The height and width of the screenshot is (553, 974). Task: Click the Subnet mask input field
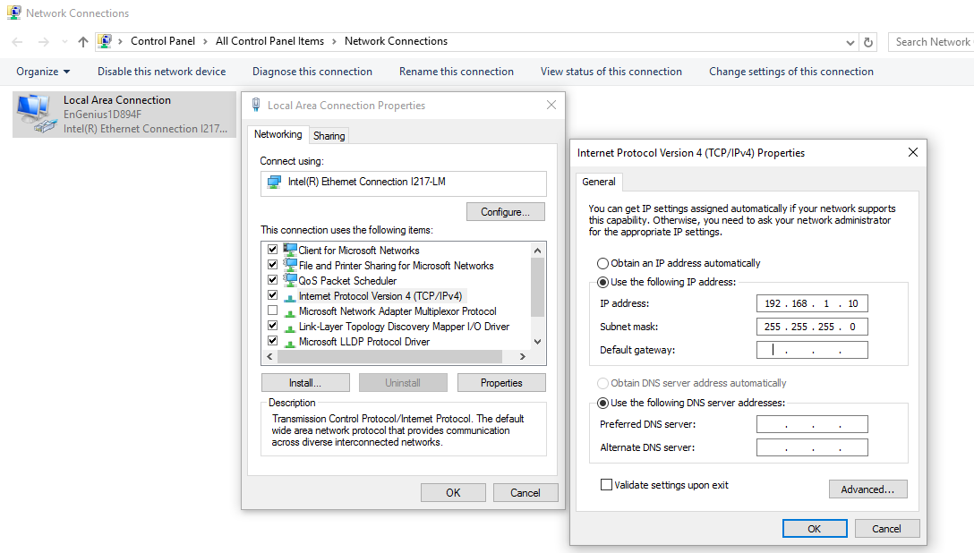point(812,327)
